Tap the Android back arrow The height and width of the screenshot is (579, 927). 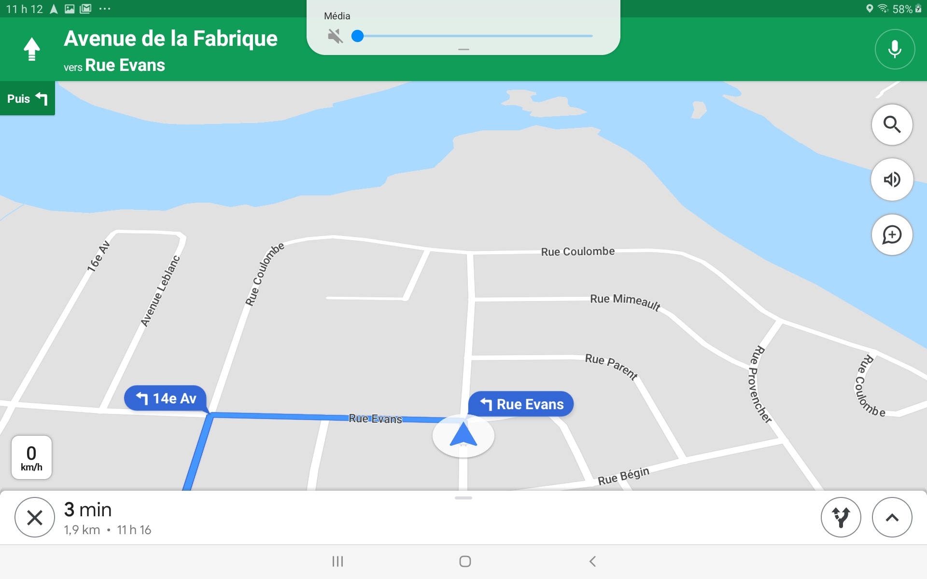point(592,561)
